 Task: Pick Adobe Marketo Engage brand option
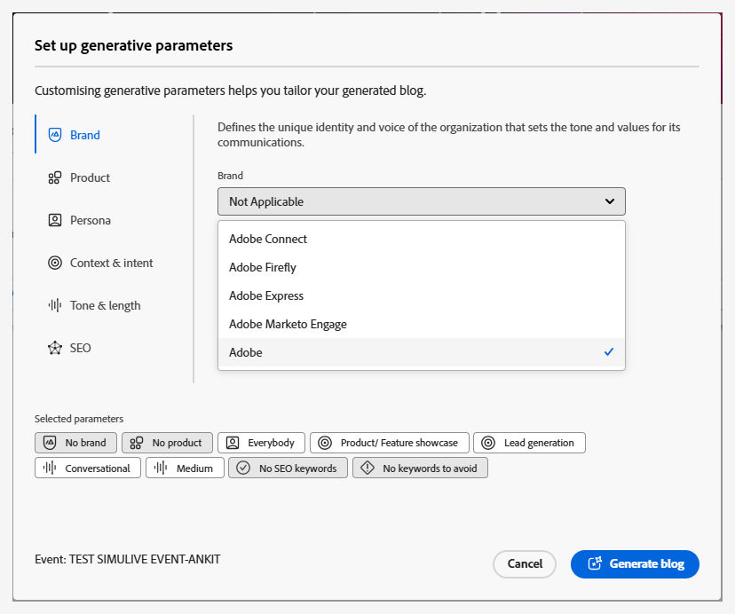[422, 324]
